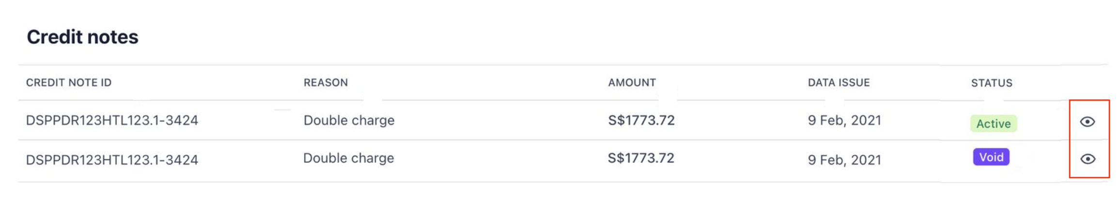Click the Credit notes section heading
This screenshot has width=1120, height=212.
point(82,37)
